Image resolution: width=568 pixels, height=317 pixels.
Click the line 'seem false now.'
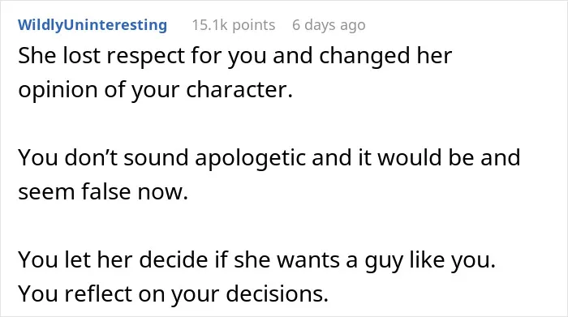[x=103, y=191]
